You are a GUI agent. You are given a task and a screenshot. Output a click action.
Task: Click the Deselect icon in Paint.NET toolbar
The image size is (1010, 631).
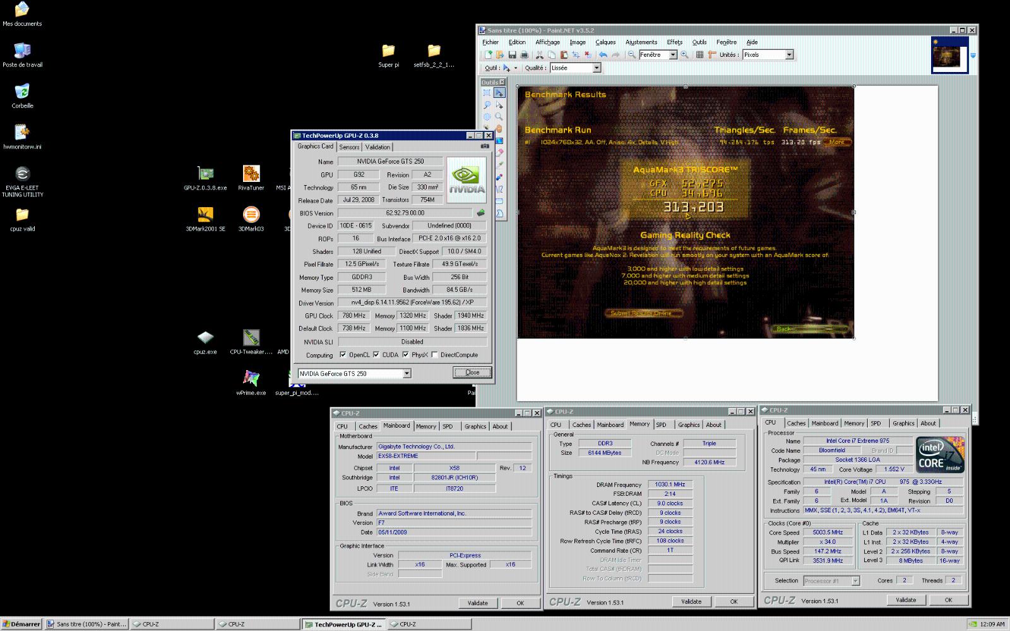click(588, 55)
